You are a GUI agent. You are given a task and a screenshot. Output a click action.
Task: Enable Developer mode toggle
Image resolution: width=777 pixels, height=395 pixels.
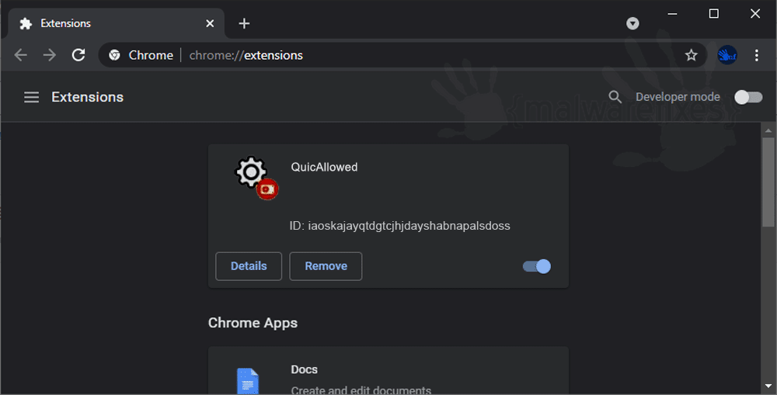point(748,97)
